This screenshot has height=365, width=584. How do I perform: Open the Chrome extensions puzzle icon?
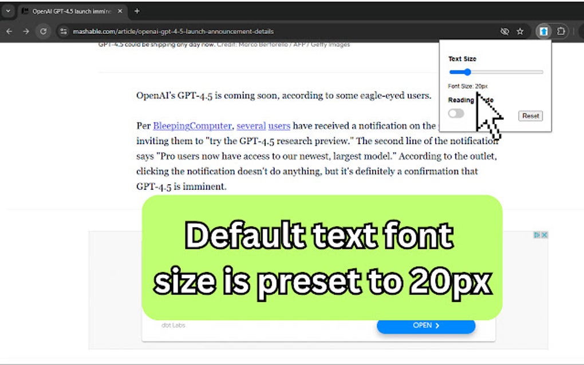(x=561, y=31)
